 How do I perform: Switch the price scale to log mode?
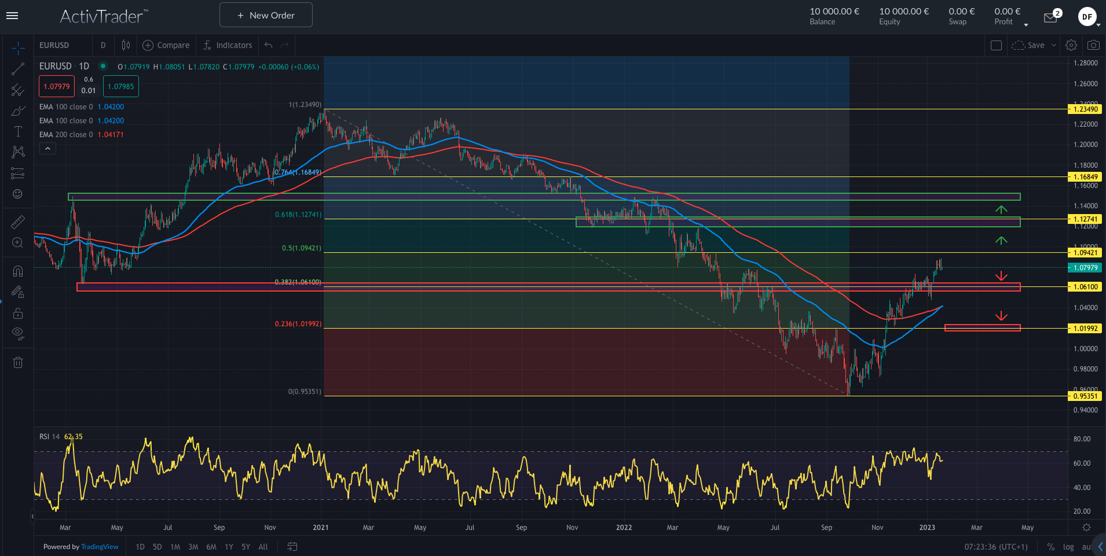1067,546
